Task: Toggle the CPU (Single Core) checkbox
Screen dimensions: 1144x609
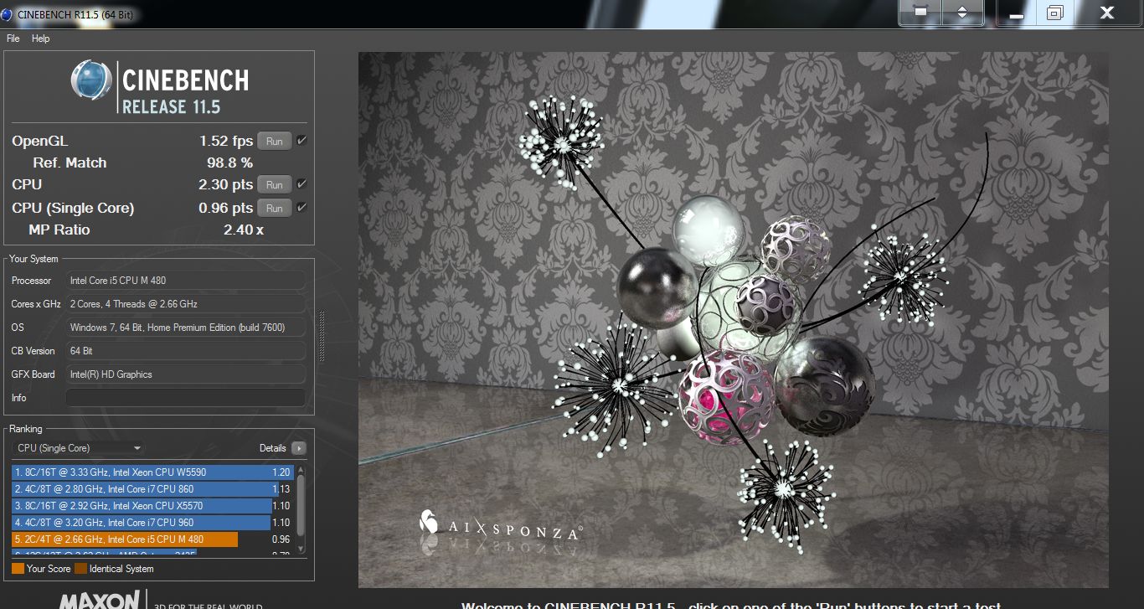Action: tap(301, 208)
